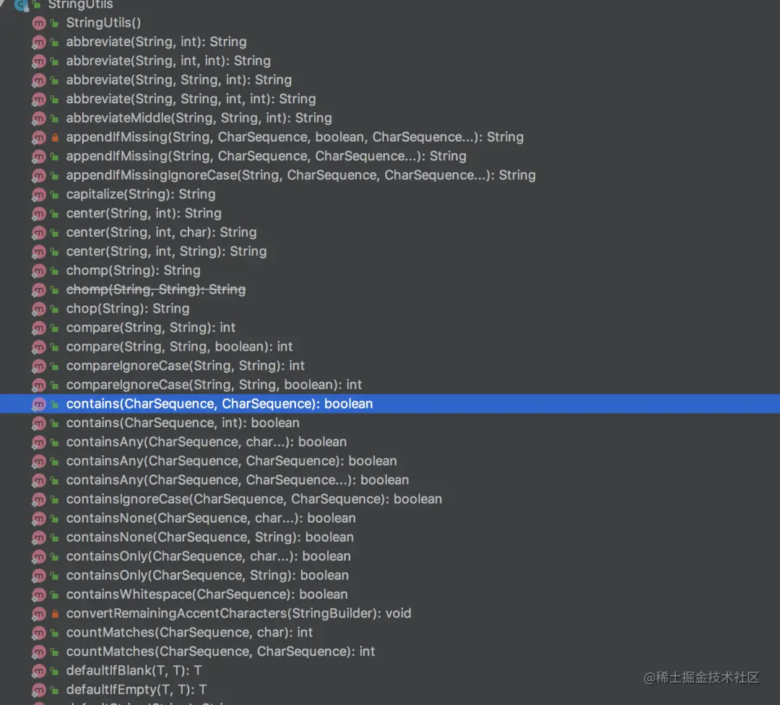Image resolution: width=780 pixels, height=705 pixels.
Task: Click method icon beside containsNone(CharSequence, String)
Action: (39, 538)
